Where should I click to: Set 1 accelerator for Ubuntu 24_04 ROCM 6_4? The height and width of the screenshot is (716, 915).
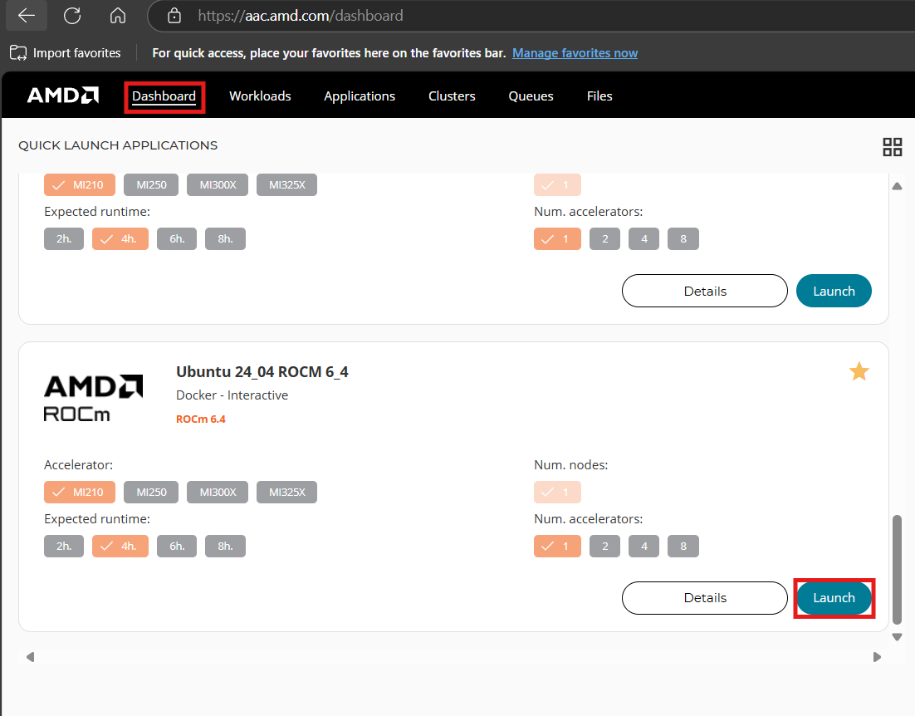pyautogui.click(x=557, y=547)
